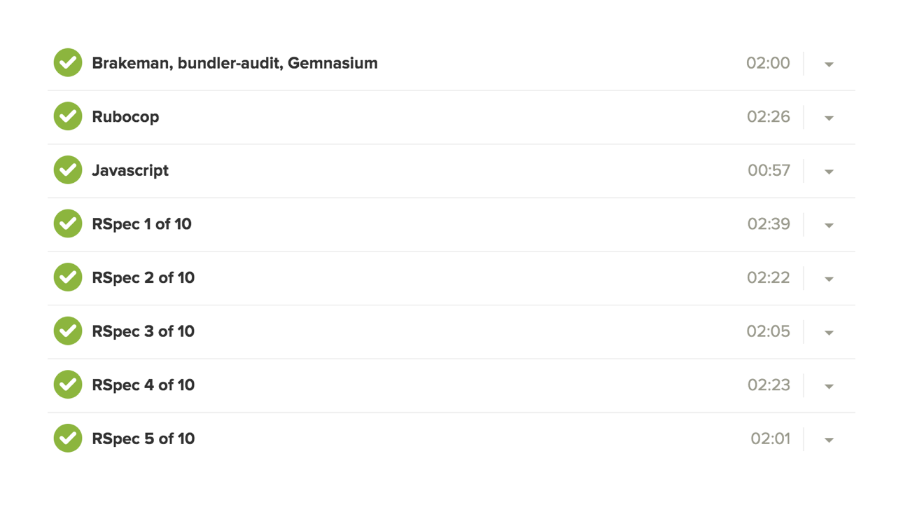
Task: Open dropdown arrow on RSpec 1 of 10 row
Action: (829, 226)
